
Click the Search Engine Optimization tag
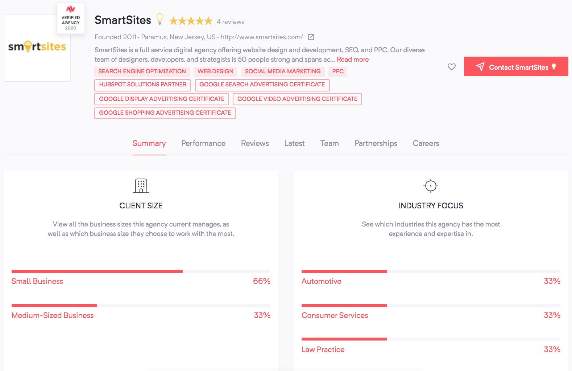tap(142, 72)
